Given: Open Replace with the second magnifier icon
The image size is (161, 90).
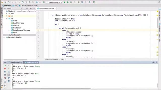Looking at the screenshot, I should (x=33, y=2).
